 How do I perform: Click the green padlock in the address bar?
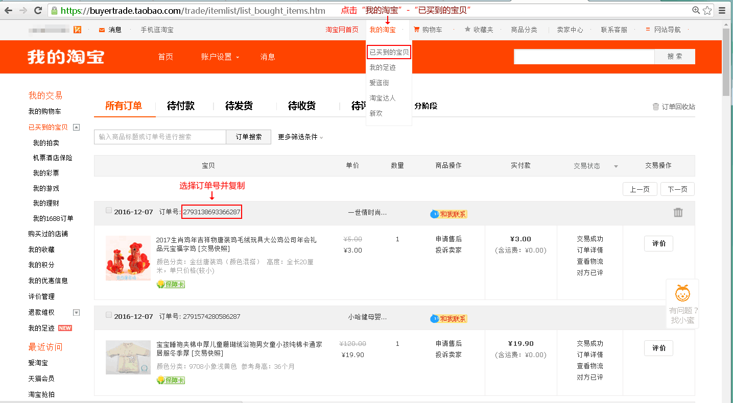pos(55,10)
